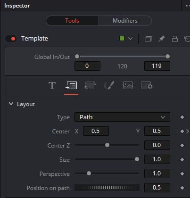Click the Global In handle at range start
Image resolution: width=190 pixels, height=198 pixels.
[x=77, y=56]
